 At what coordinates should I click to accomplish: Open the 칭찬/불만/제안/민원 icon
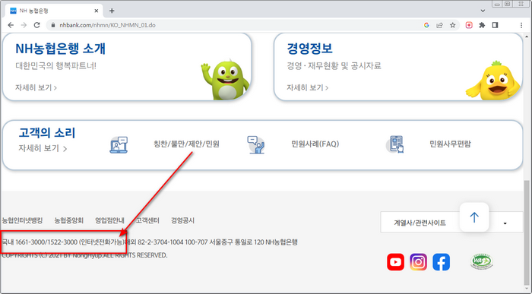[119, 145]
